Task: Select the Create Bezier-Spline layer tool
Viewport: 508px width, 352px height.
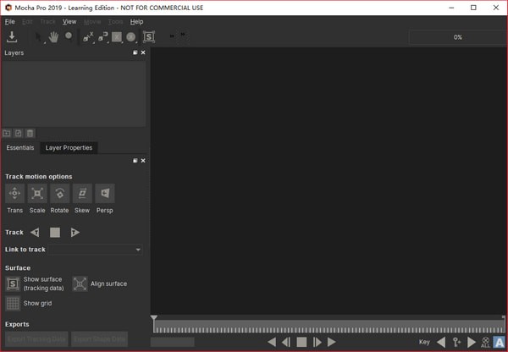Action: [103, 37]
